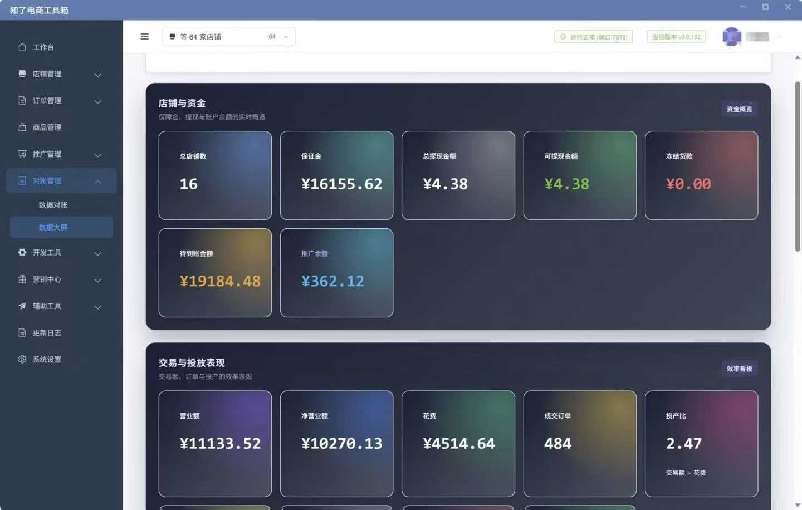Viewport: 802px width, 510px height.
Task: Expand the 营销中心 chevron arrow
Action: [98, 281]
